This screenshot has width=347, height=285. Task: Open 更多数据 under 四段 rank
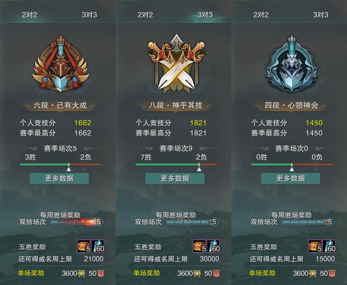pos(291,178)
